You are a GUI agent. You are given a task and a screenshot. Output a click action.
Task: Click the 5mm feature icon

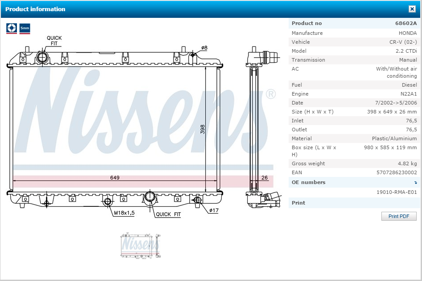pyautogui.click(x=25, y=28)
